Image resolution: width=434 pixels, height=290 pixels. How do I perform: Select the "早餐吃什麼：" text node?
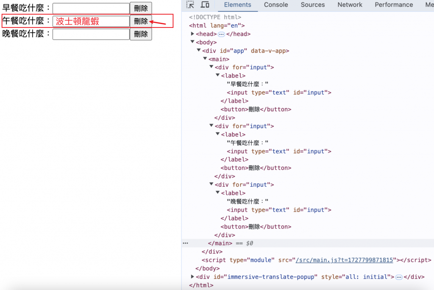point(248,84)
